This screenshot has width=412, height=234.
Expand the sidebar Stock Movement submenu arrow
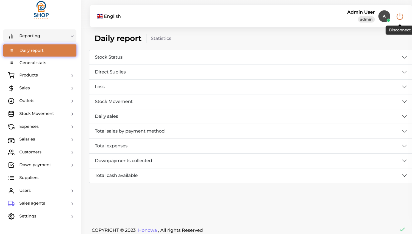(72, 114)
